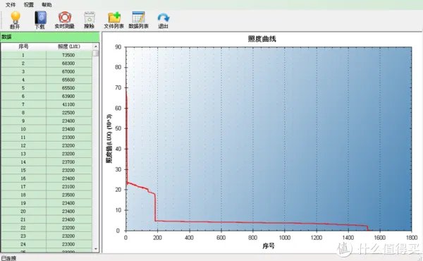Click the 序号 column header
This screenshot has width=423, height=261.
23,47
